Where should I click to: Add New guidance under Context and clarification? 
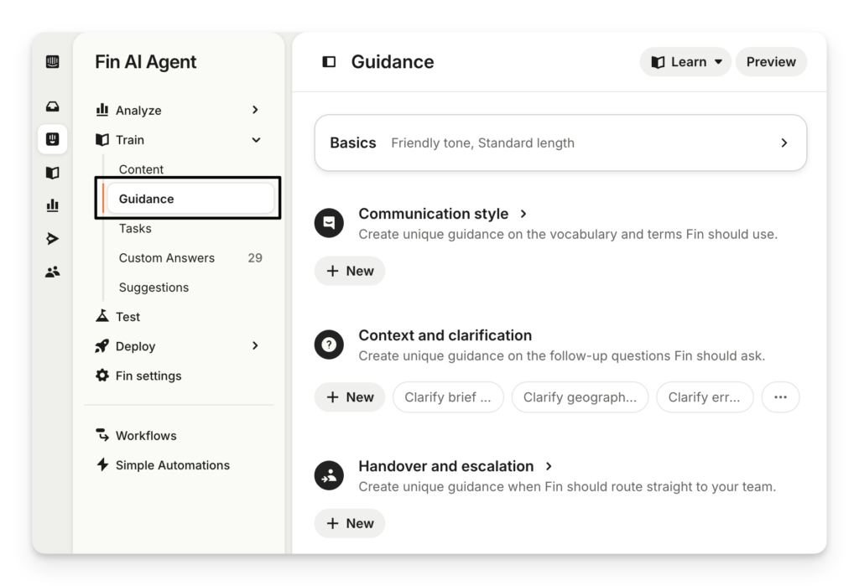pyautogui.click(x=350, y=397)
